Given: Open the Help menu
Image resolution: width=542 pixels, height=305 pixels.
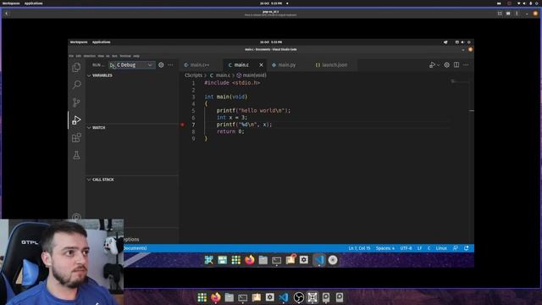Looking at the screenshot, I should pyautogui.click(x=136, y=56).
